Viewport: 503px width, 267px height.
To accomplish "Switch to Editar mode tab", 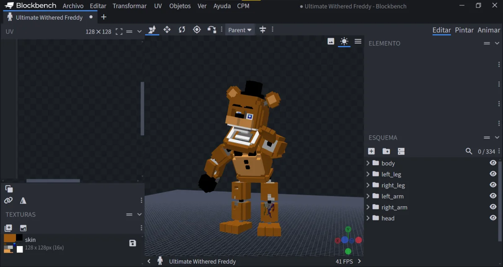I will (x=441, y=30).
